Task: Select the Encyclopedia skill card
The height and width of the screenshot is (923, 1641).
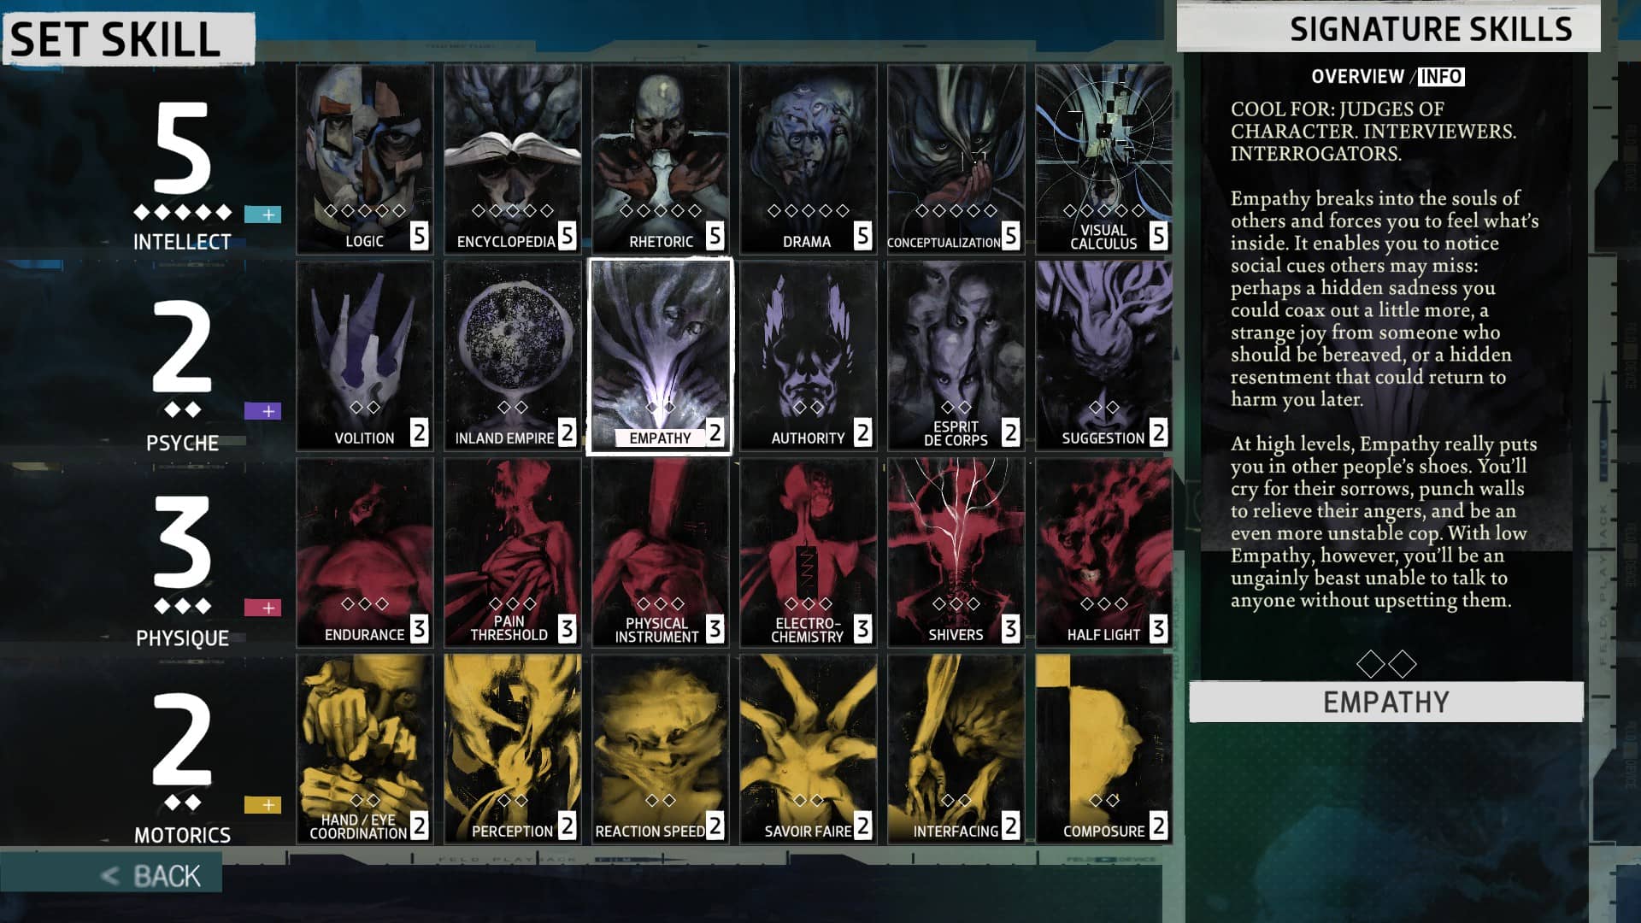Action: point(512,159)
